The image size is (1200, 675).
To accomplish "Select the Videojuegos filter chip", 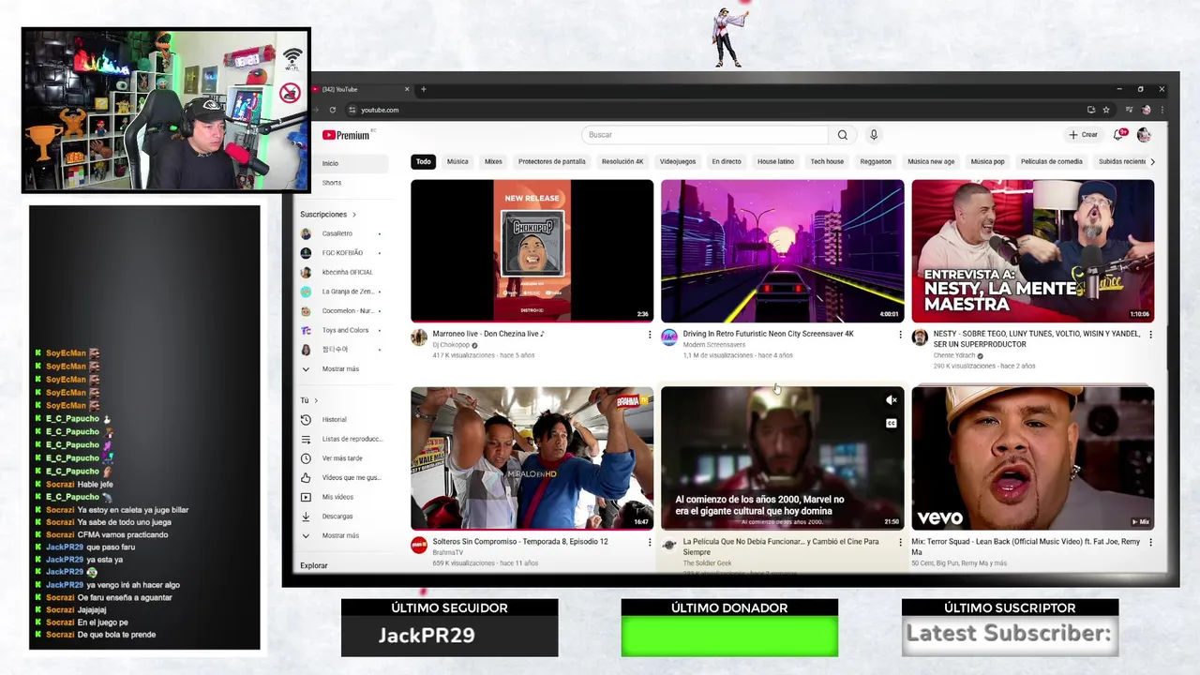I will tap(678, 161).
